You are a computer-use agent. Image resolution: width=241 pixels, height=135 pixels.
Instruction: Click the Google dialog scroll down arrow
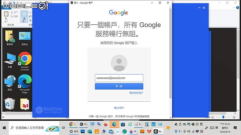point(170,118)
